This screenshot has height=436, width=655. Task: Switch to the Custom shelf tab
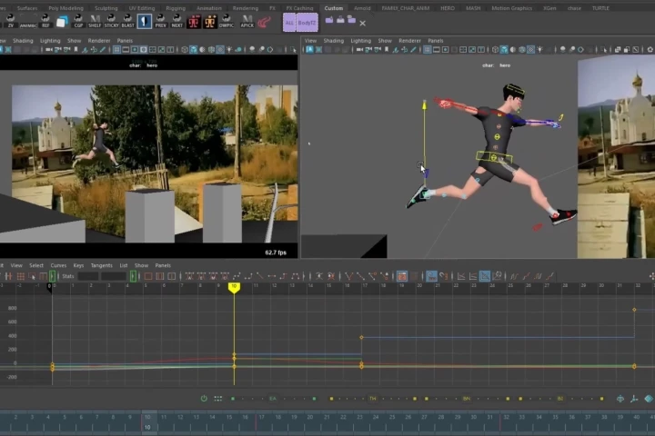pos(333,8)
